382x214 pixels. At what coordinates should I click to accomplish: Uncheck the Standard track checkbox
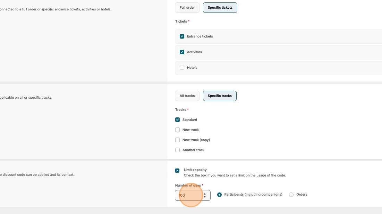[178, 120]
